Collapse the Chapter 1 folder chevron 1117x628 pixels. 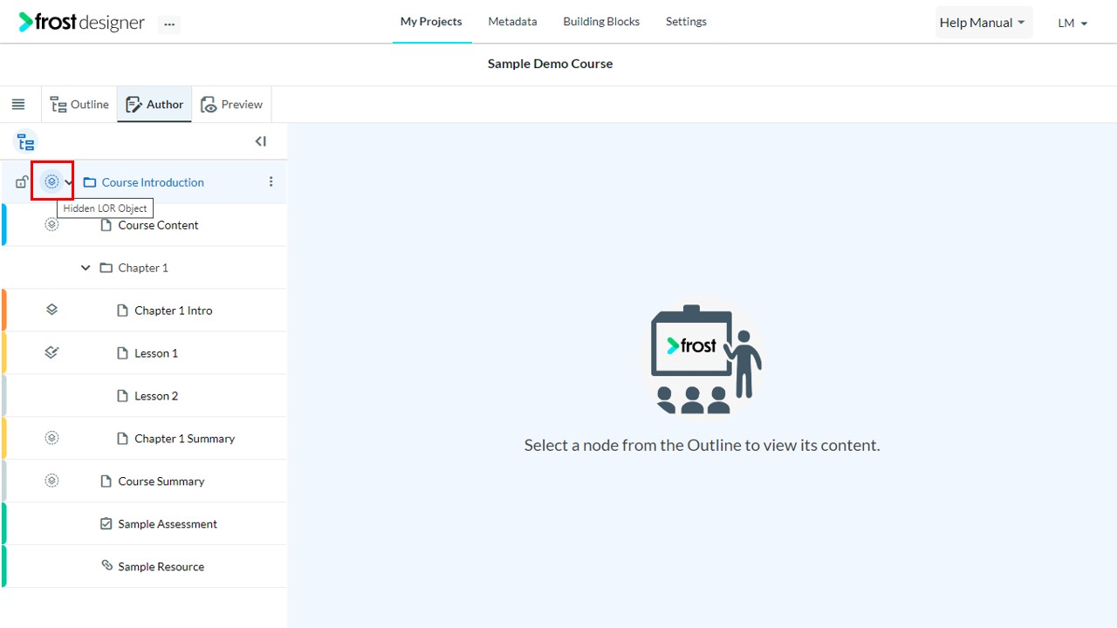pyautogui.click(x=86, y=268)
